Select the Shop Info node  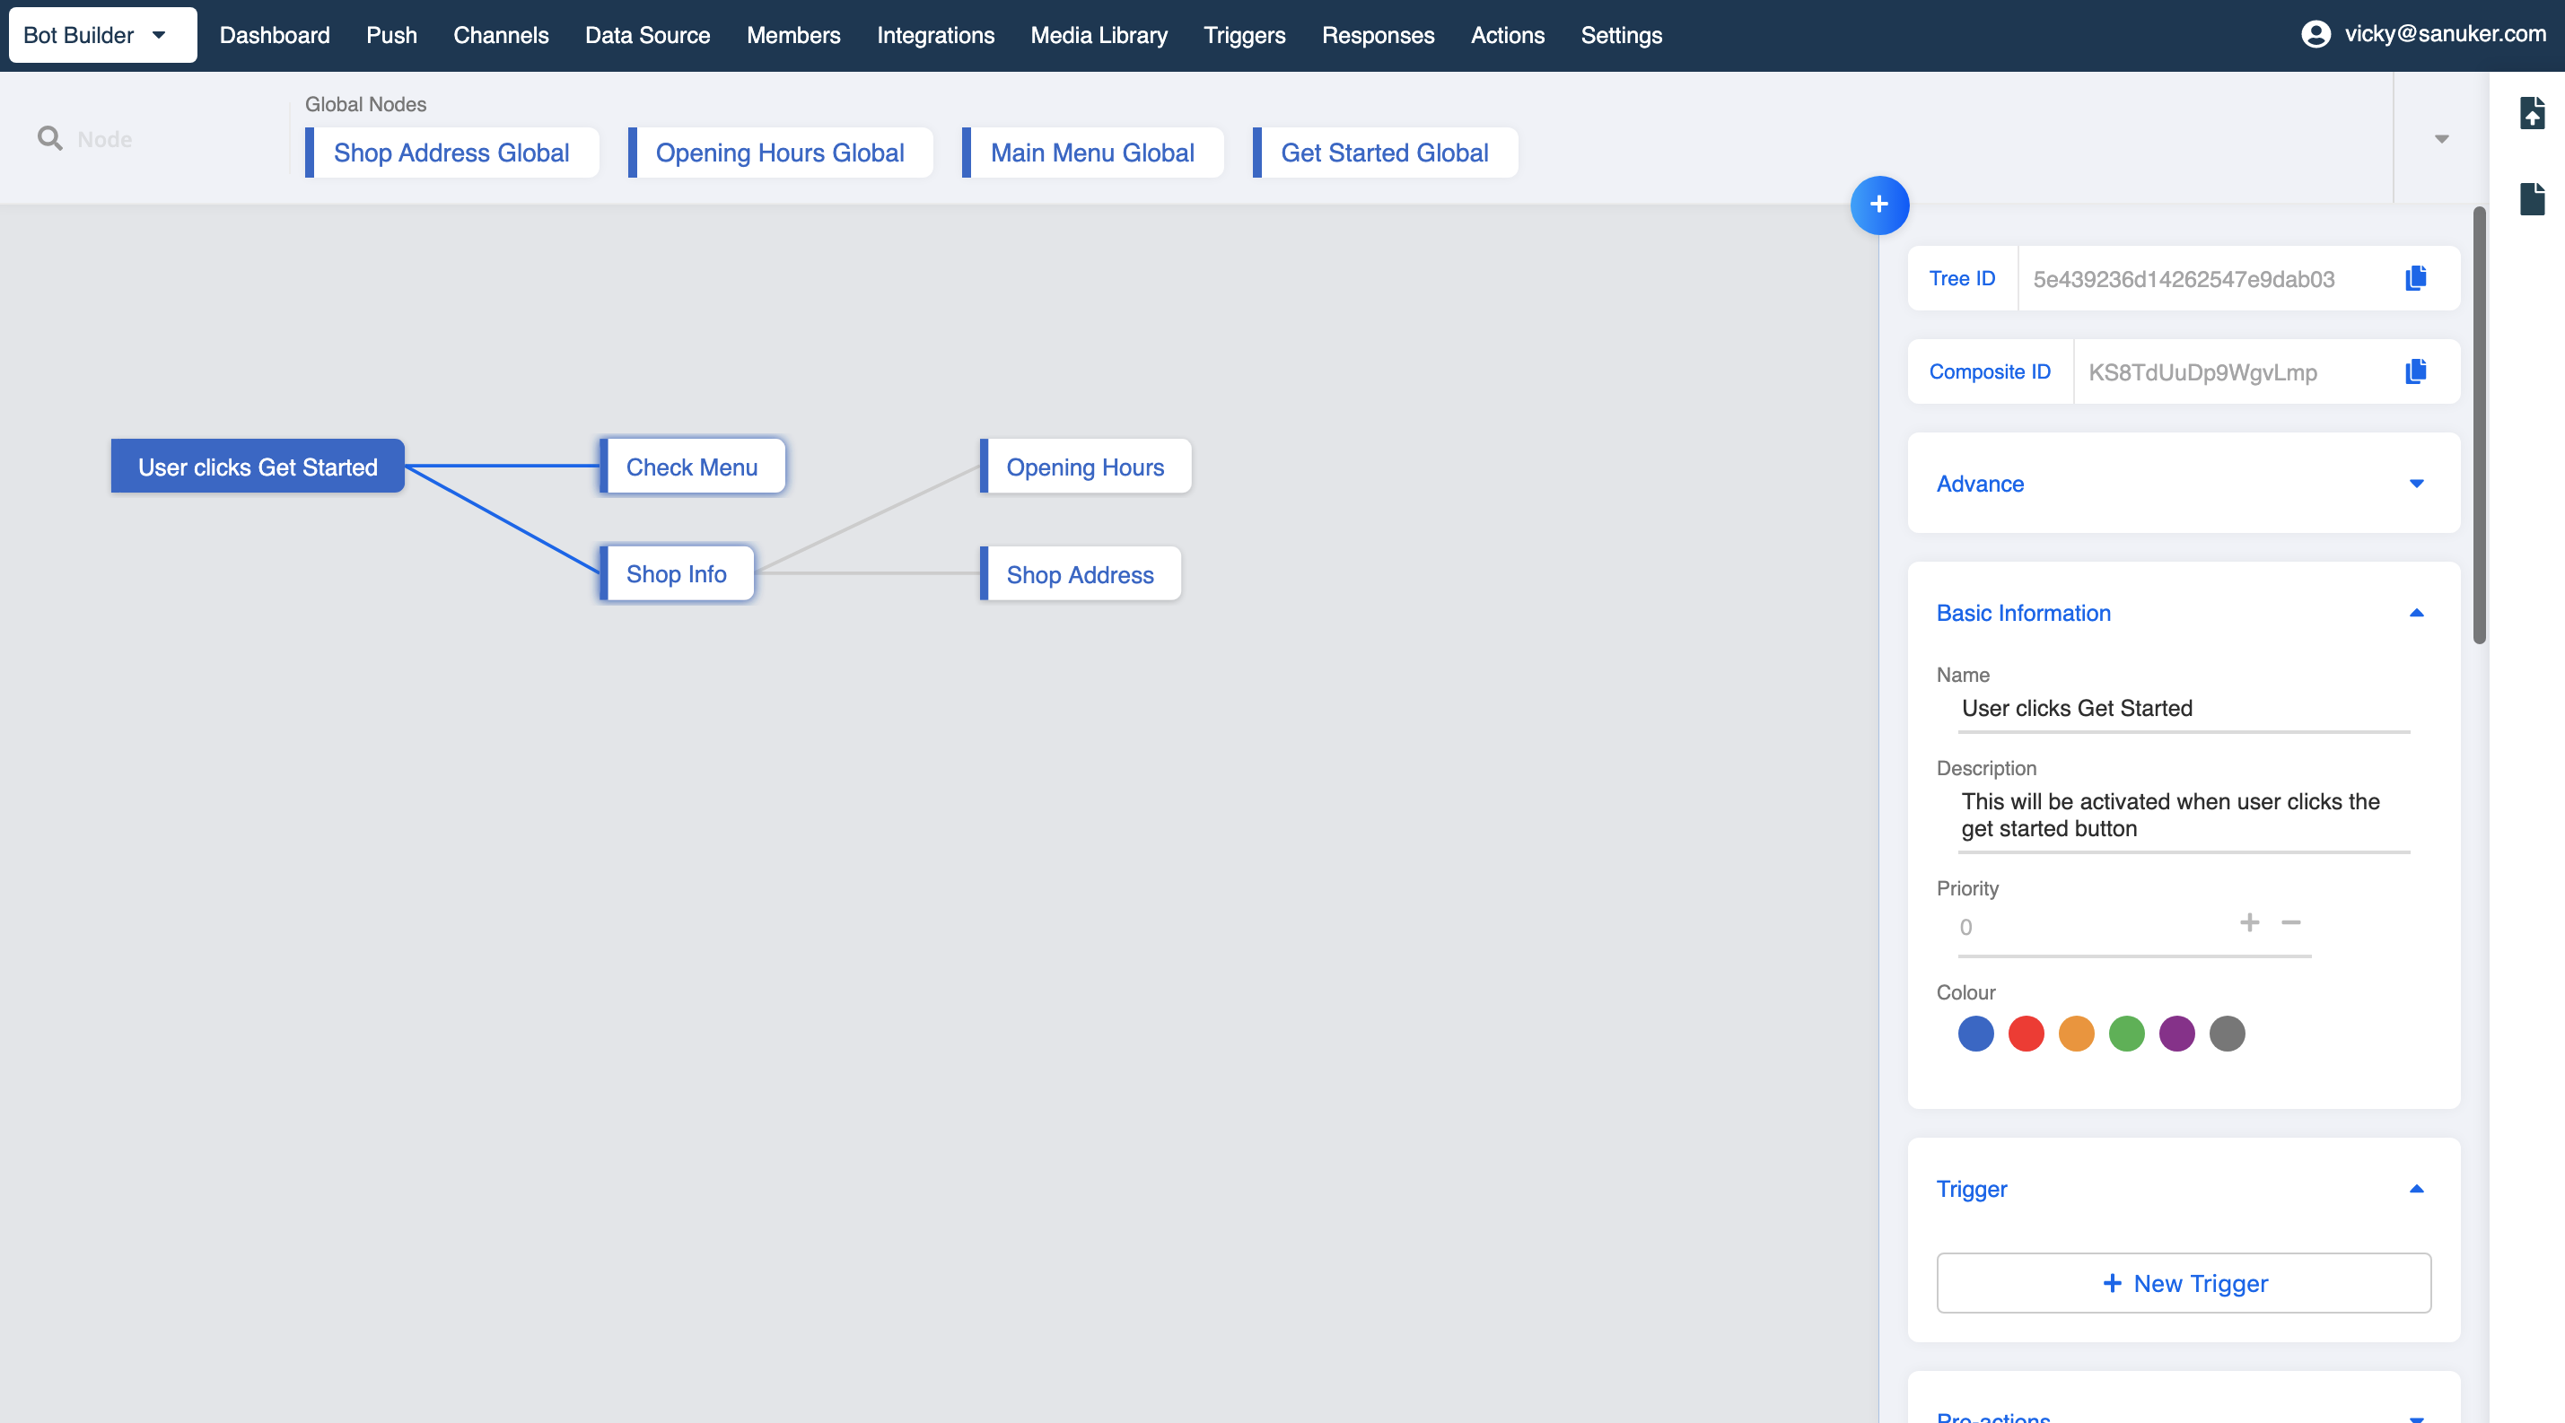(x=676, y=574)
